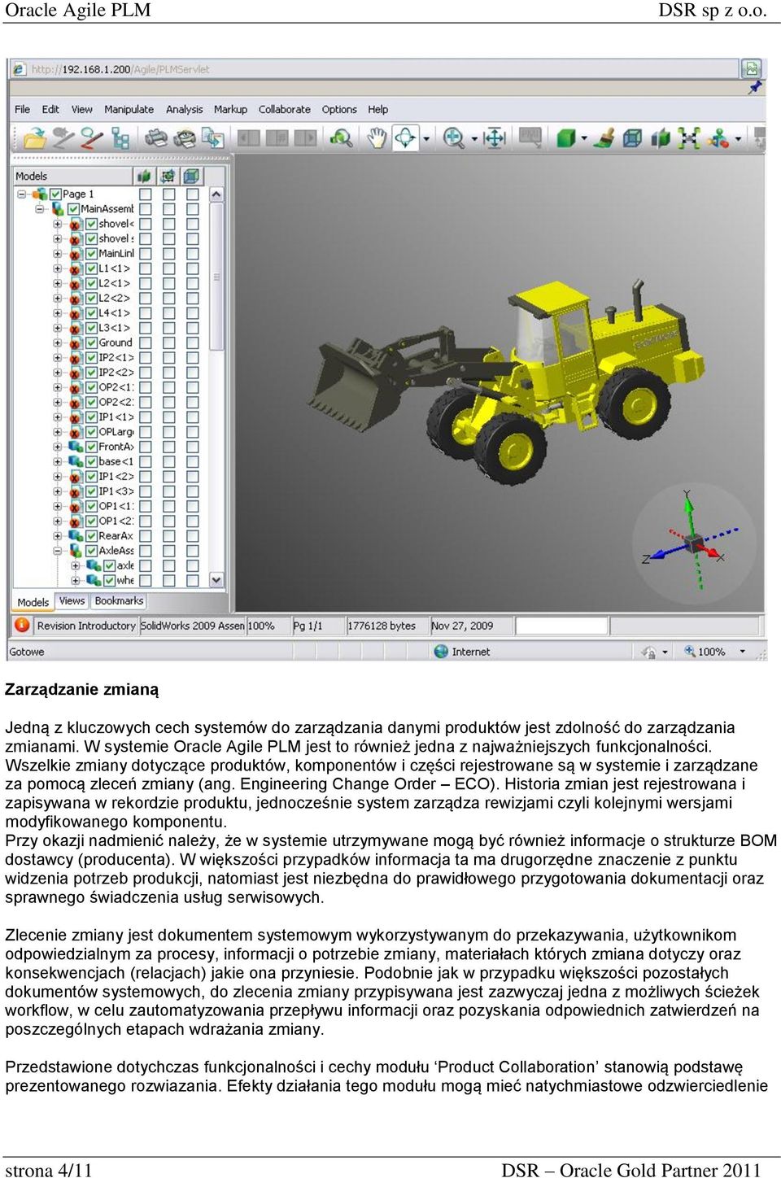Click the green parts icon in Models header
781x1178 pixels.
(144, 176)
